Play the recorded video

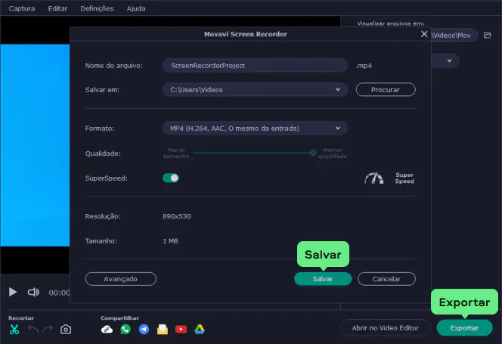[13, 292]
